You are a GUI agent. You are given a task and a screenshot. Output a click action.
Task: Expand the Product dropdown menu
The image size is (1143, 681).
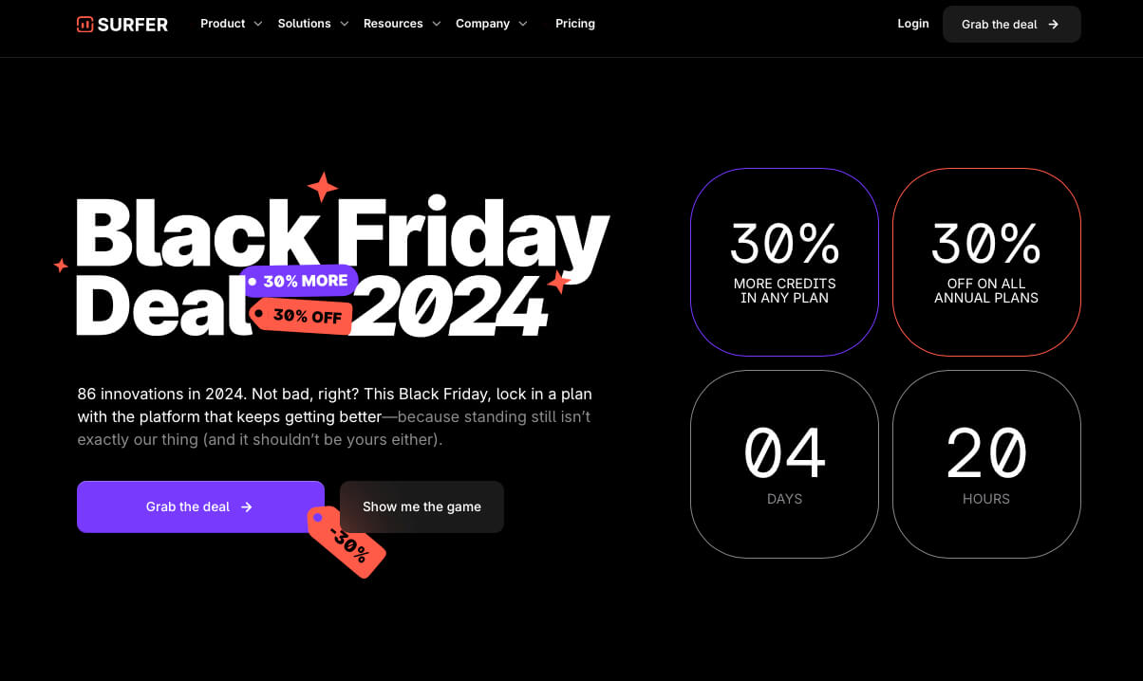pos(231,24)
